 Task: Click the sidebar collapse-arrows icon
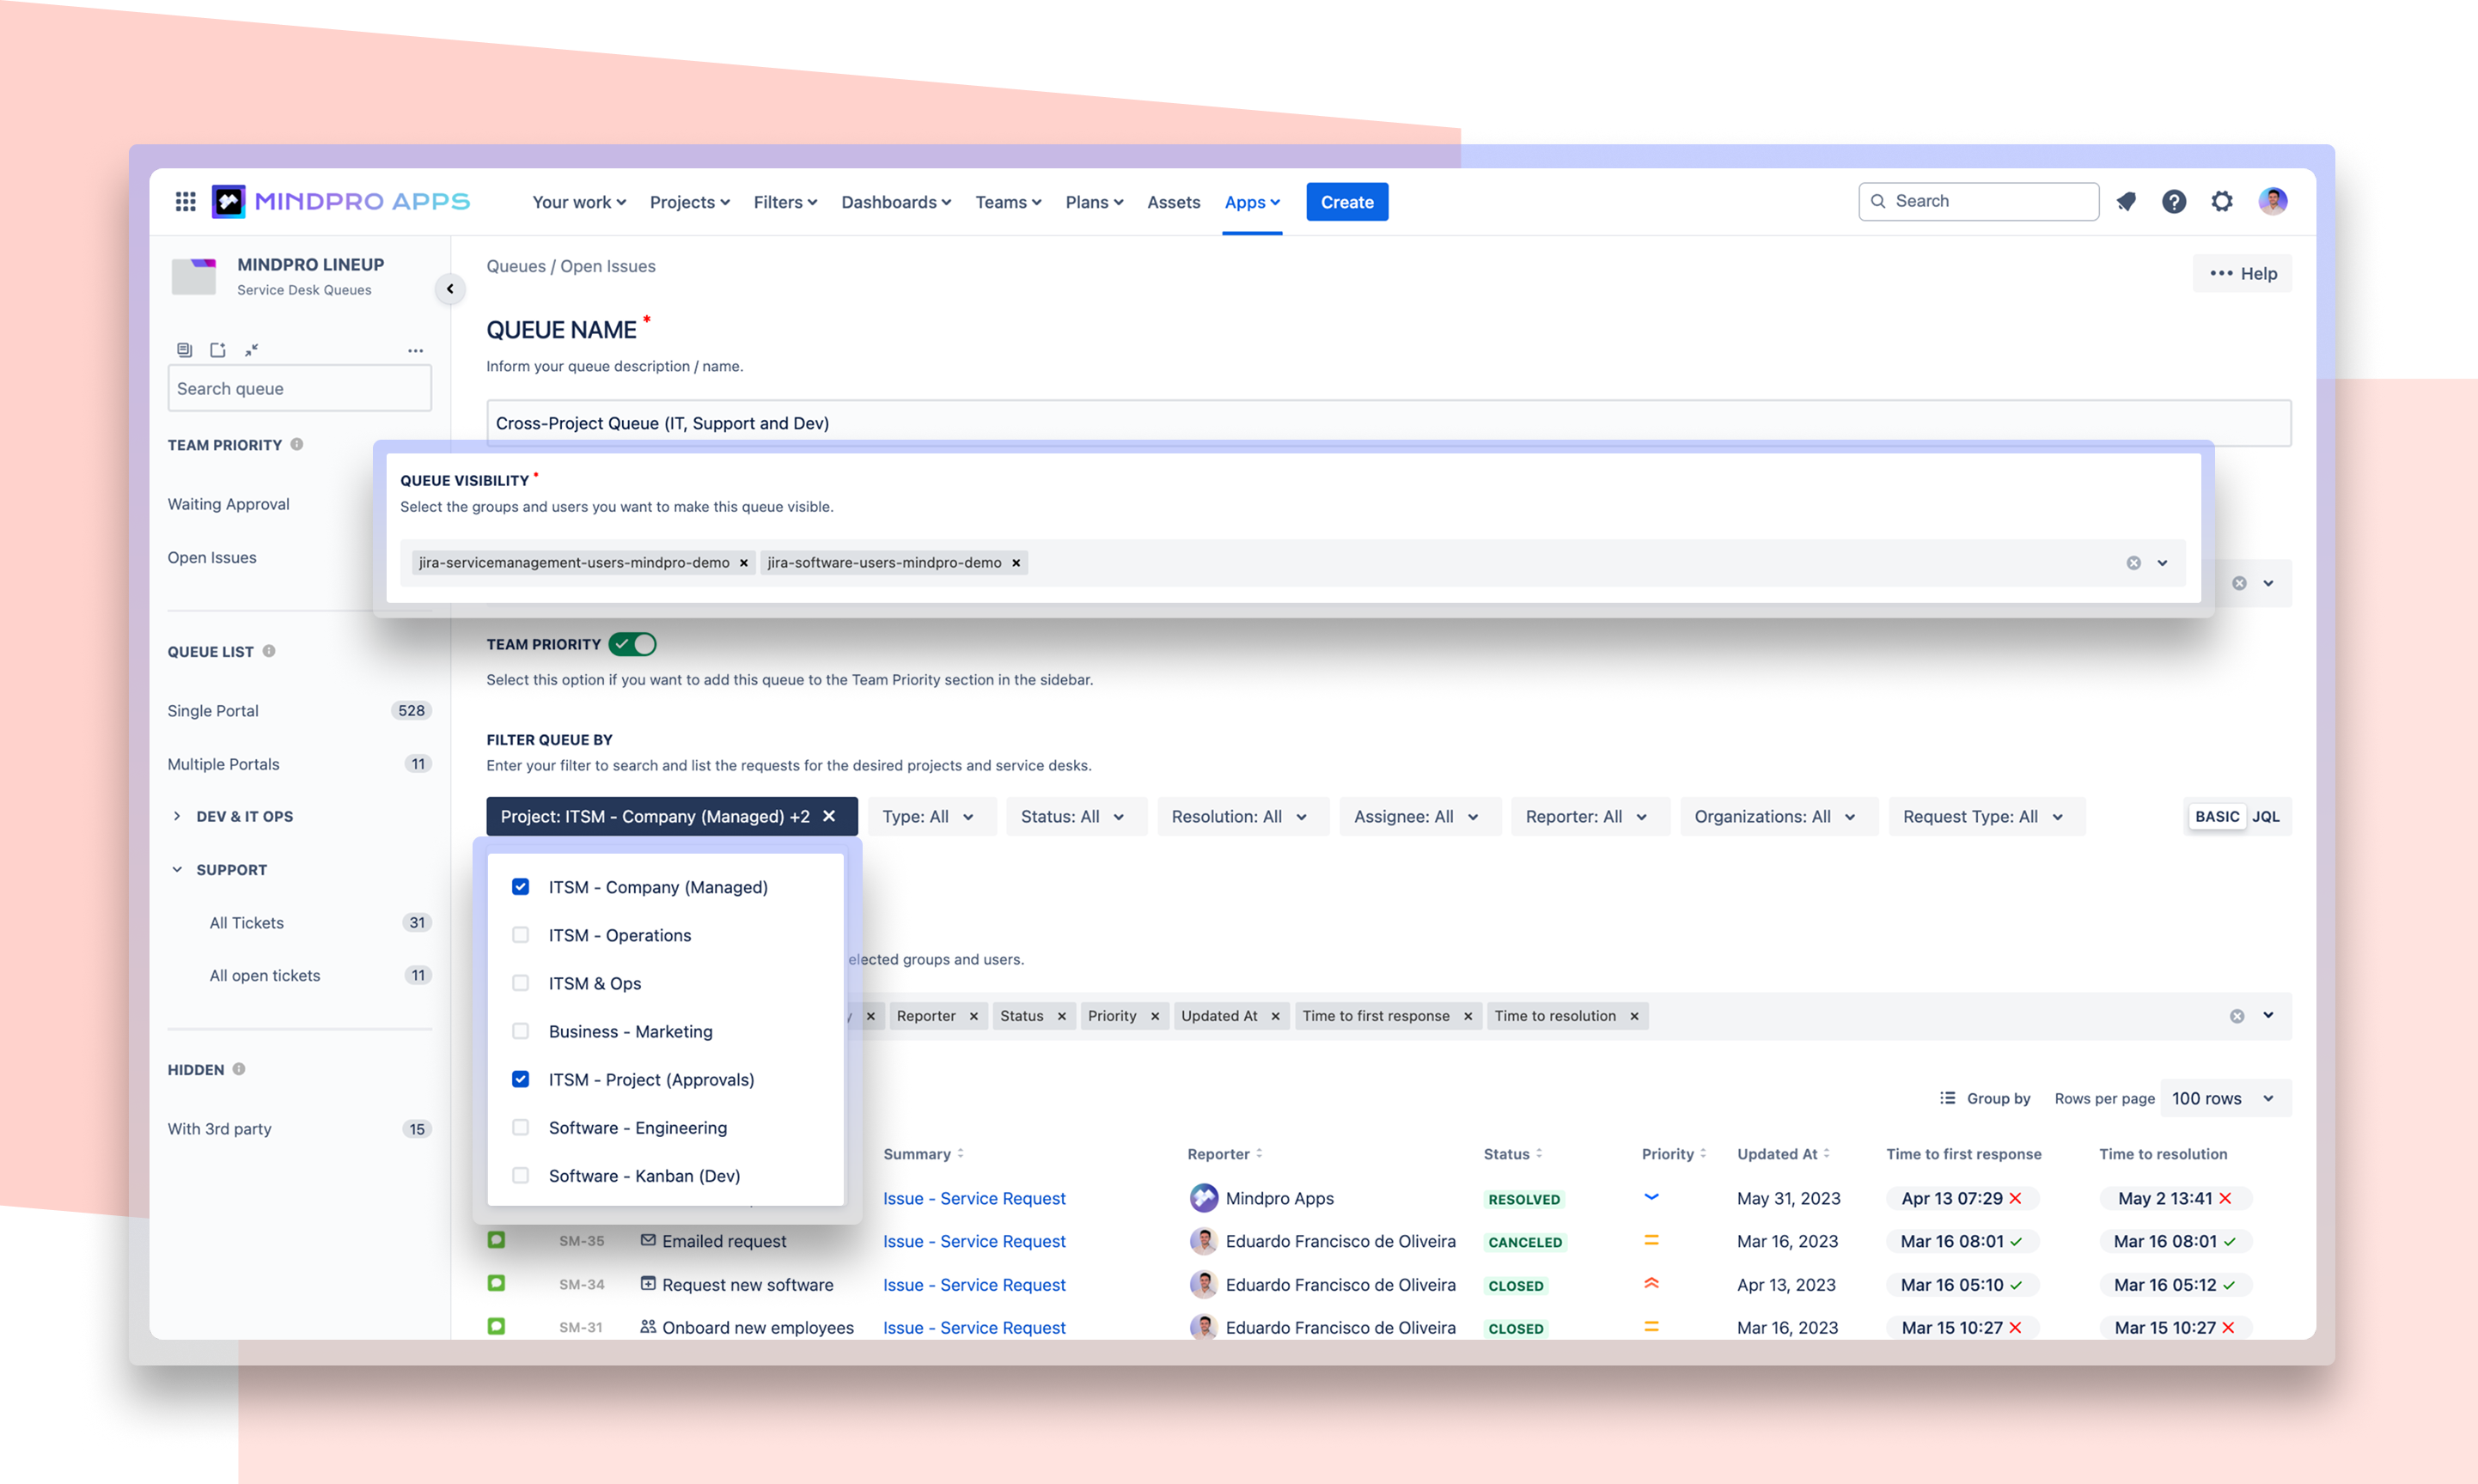point(251,350)
